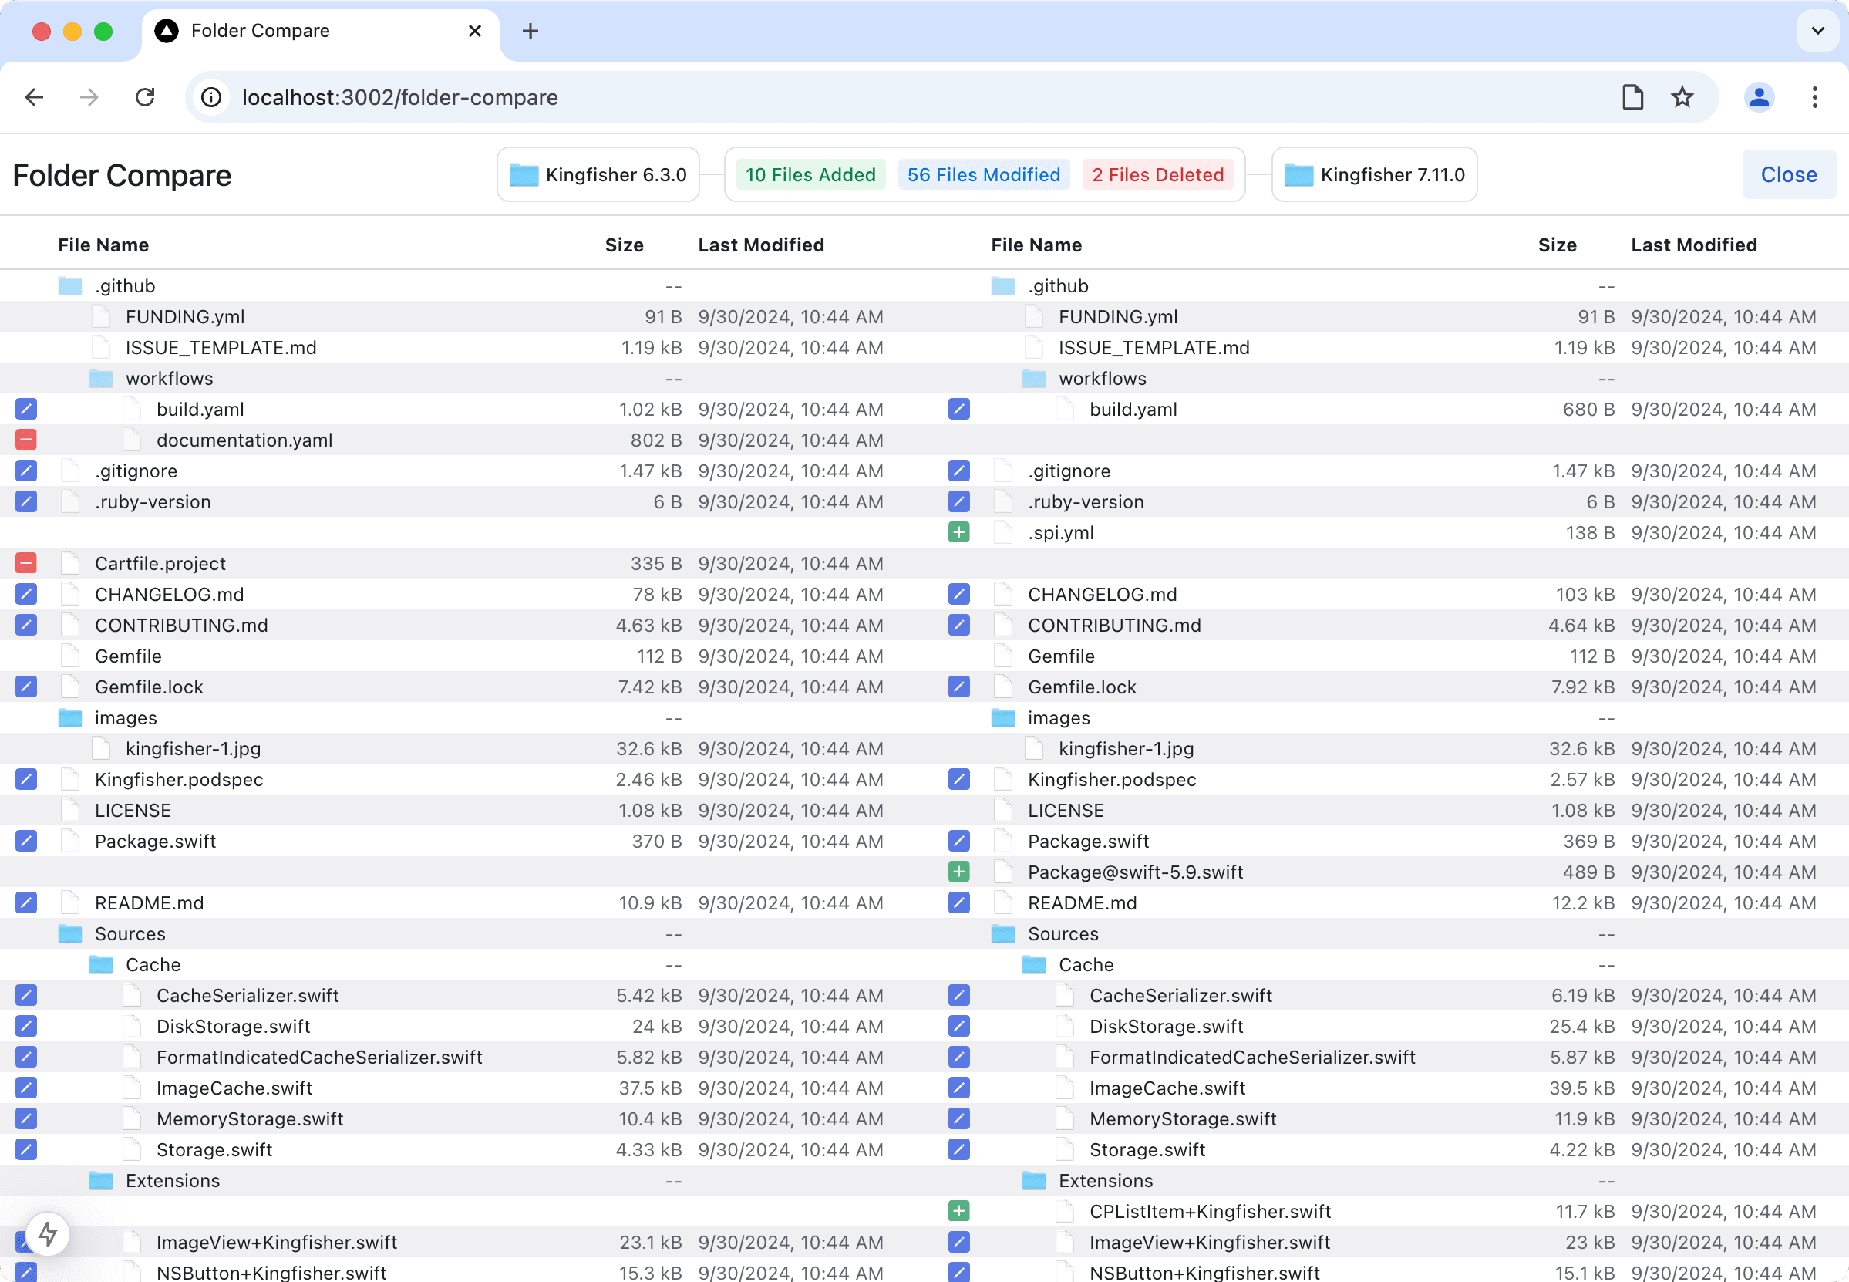Click the right Size column header
The image size is (1849, 1282).
click(1557, 245)
